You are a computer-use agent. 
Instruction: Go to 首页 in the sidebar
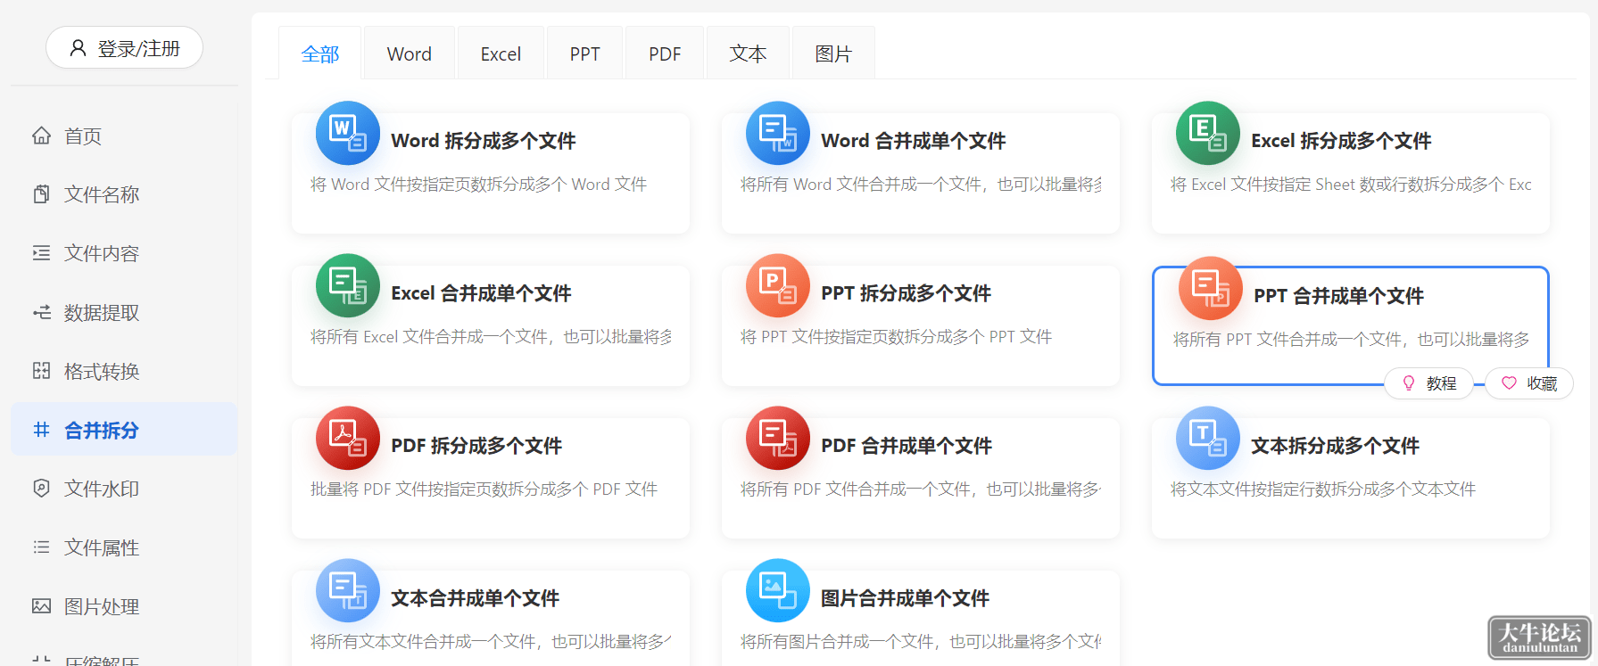124,136
